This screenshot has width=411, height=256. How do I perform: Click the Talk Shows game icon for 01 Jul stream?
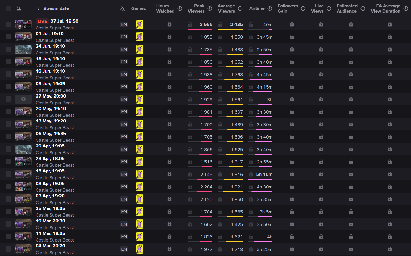(139, 37)
